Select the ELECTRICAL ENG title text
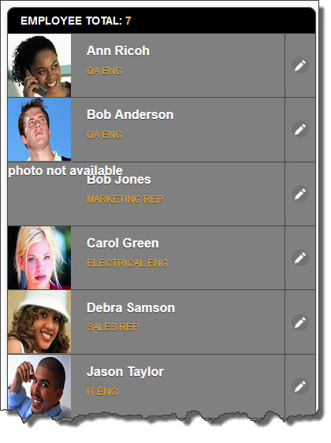 click(127, 263)
